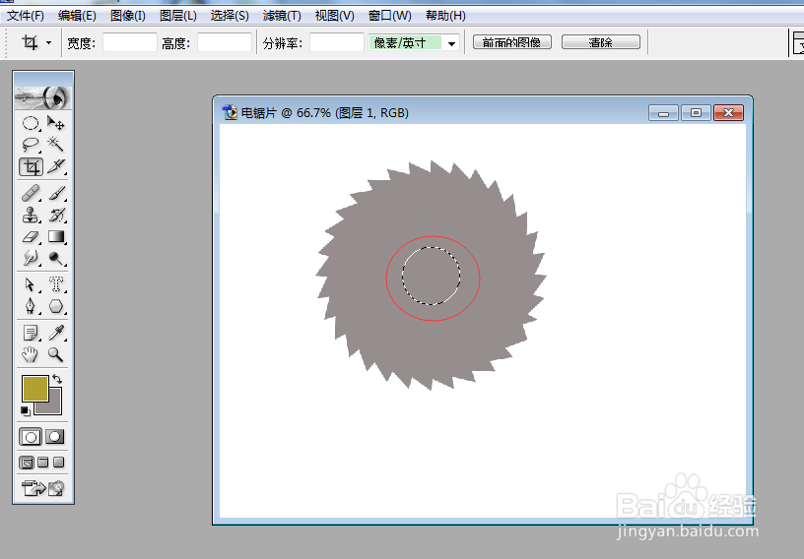The width and height of the screenshot is (804, 559).
Task: Select the Notes tool
Action: tap(31, 333)
